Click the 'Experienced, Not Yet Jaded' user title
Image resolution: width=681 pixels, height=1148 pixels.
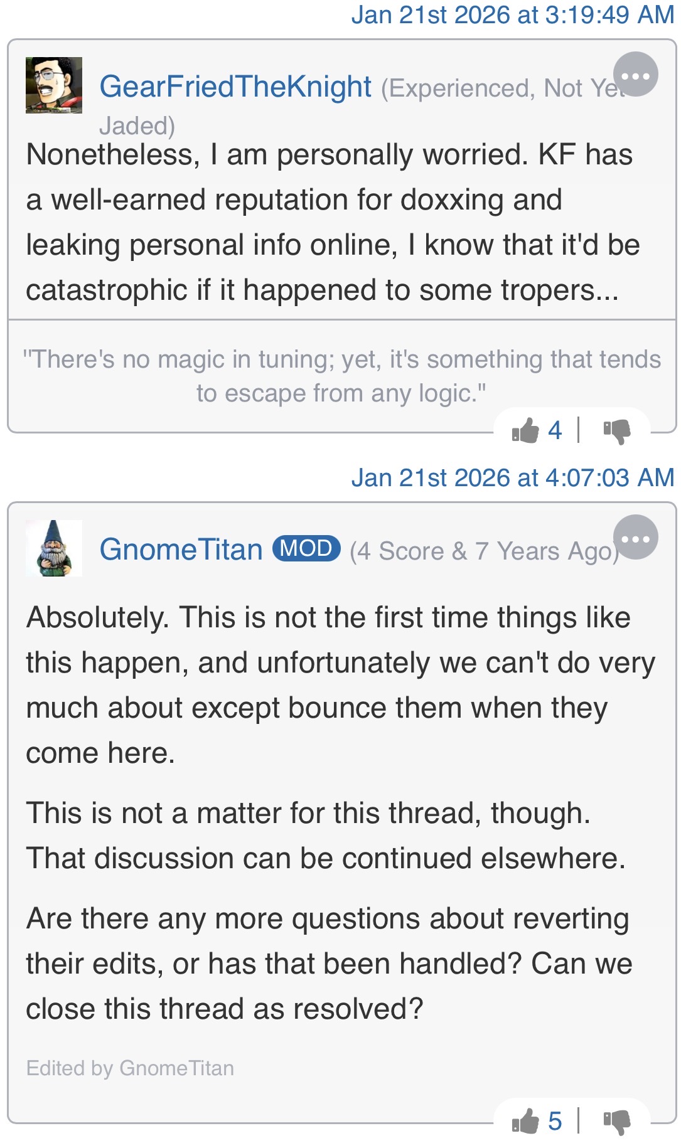pos(363,107)
